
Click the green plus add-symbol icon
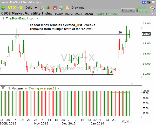3,8
